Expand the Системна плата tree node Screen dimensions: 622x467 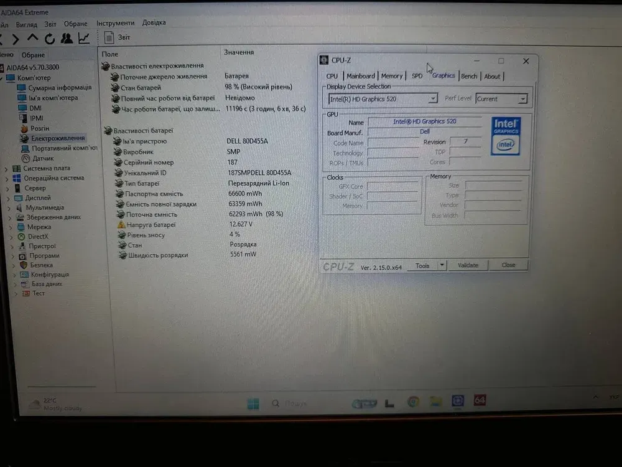[7, 169]
